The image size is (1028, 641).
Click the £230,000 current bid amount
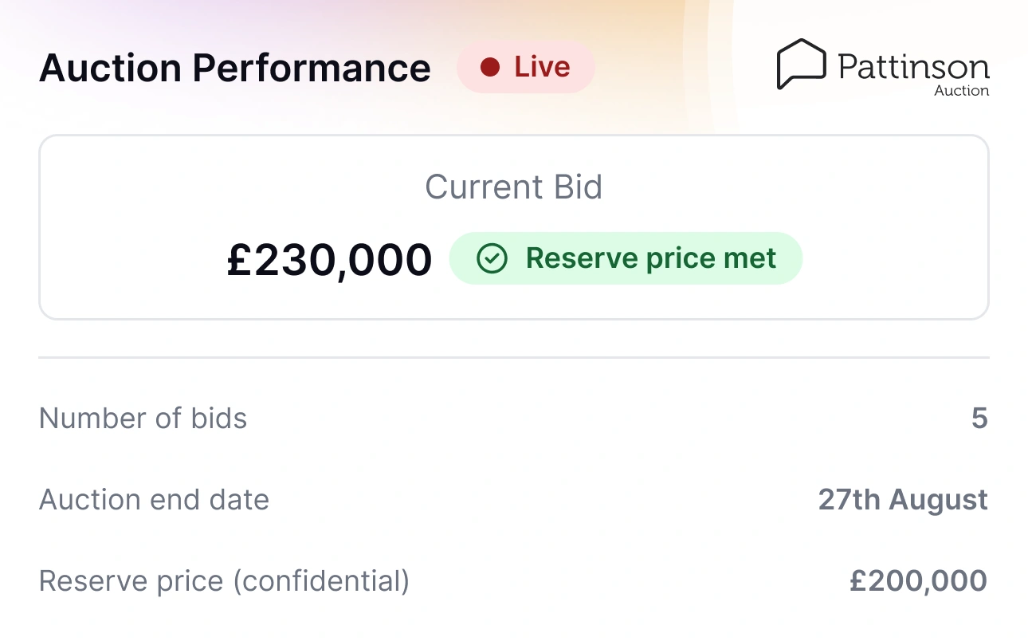(330, 258)
